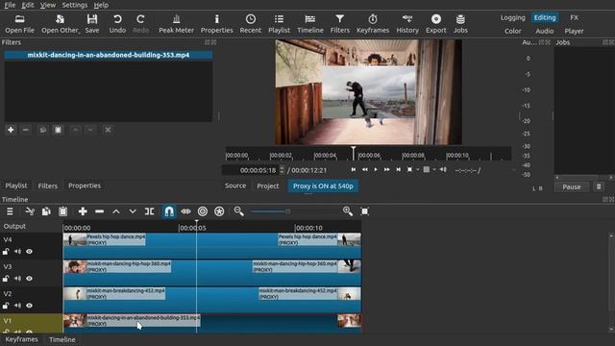Mute track V3 audio
The image size is (615, 346).
(x=17, y=279)
